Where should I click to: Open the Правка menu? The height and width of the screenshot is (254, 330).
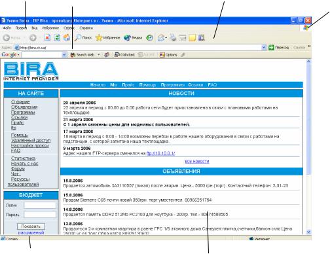[21, 28]
